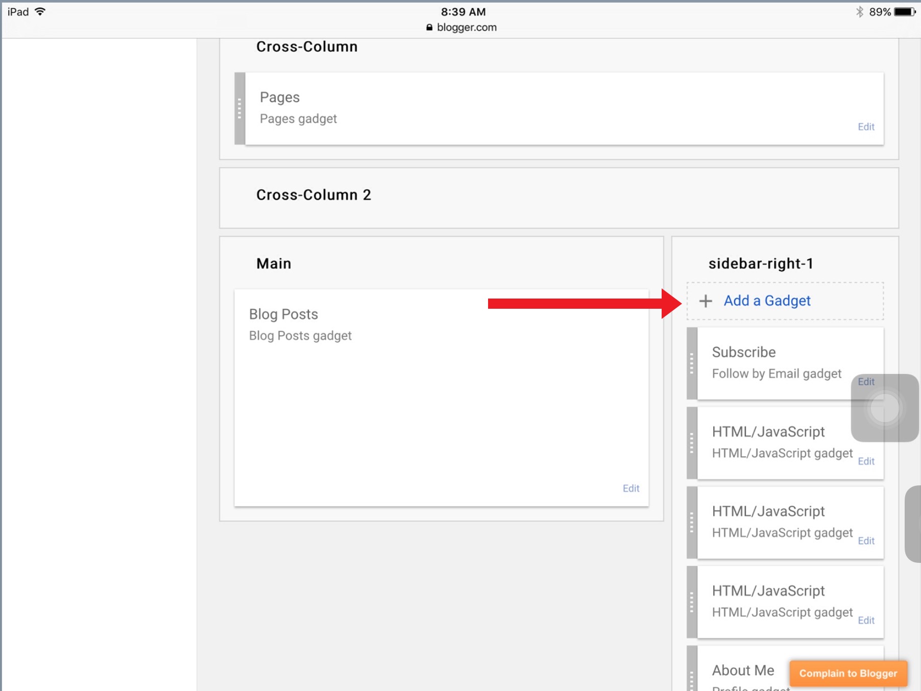Tap the Wi-Fi status icon
The image size is (921, 691).
tap(40, 12)
